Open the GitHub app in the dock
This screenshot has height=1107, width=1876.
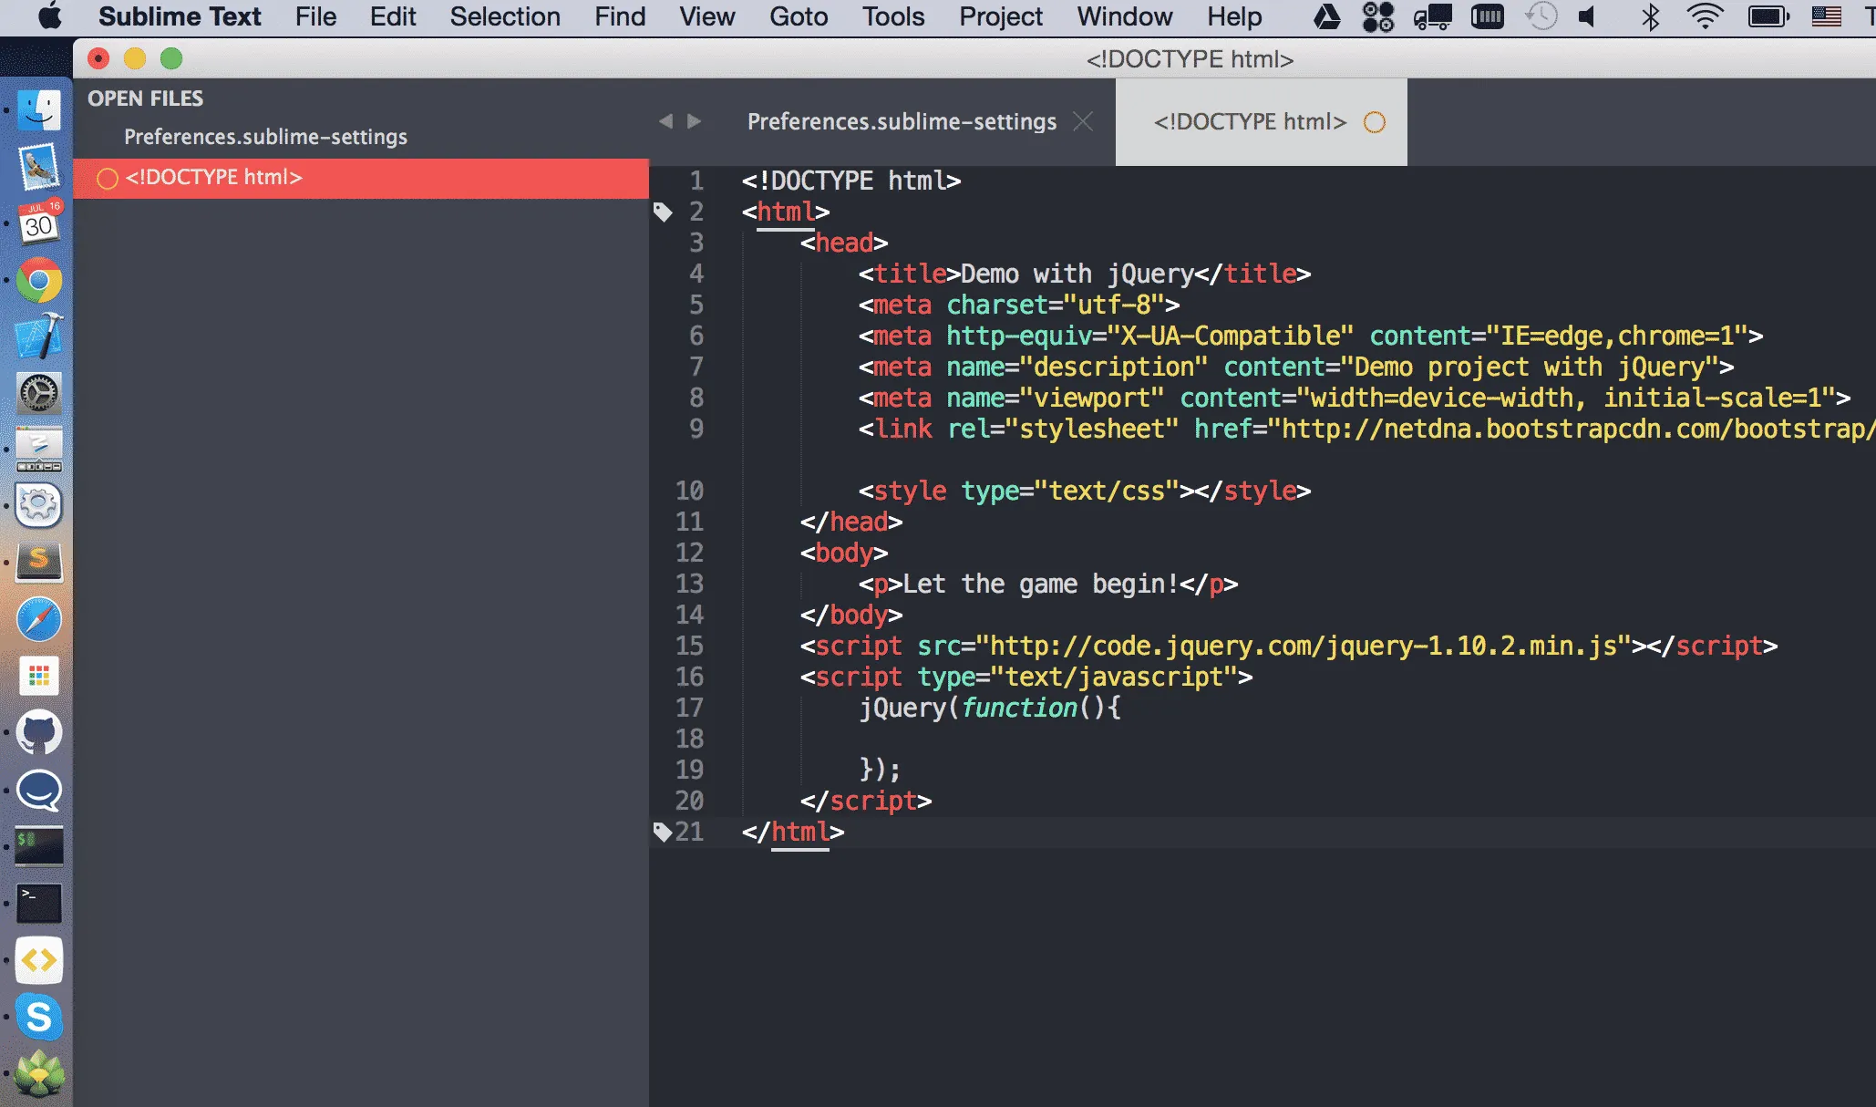(x=38, y=731)
